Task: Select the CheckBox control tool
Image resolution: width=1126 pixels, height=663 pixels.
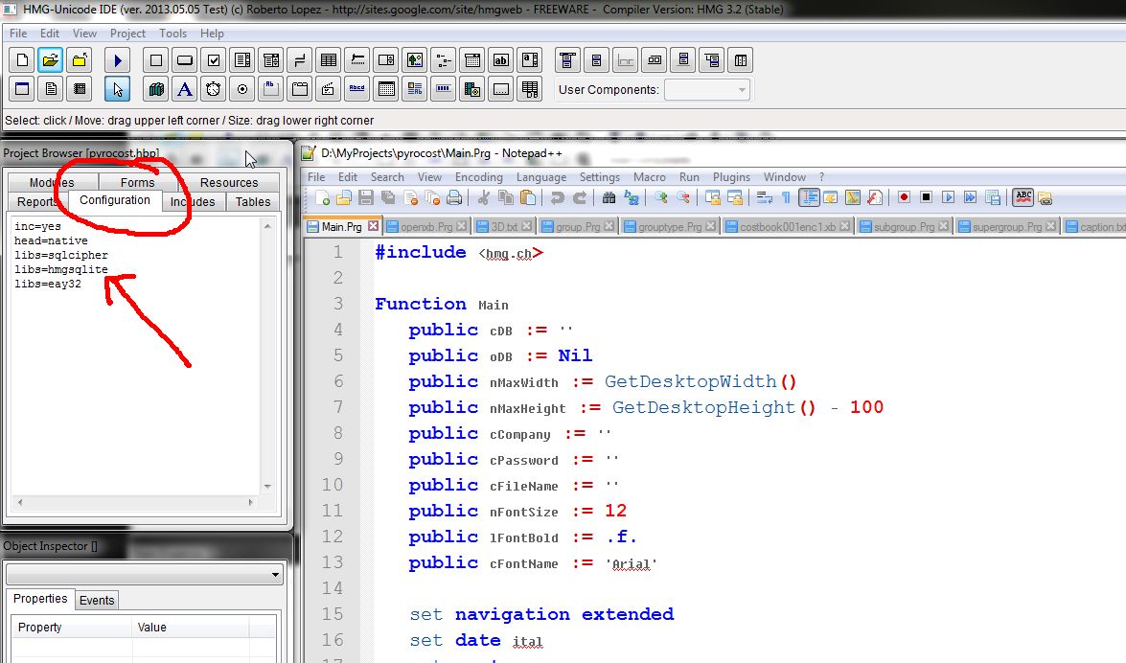Action: tap(214, 60)
